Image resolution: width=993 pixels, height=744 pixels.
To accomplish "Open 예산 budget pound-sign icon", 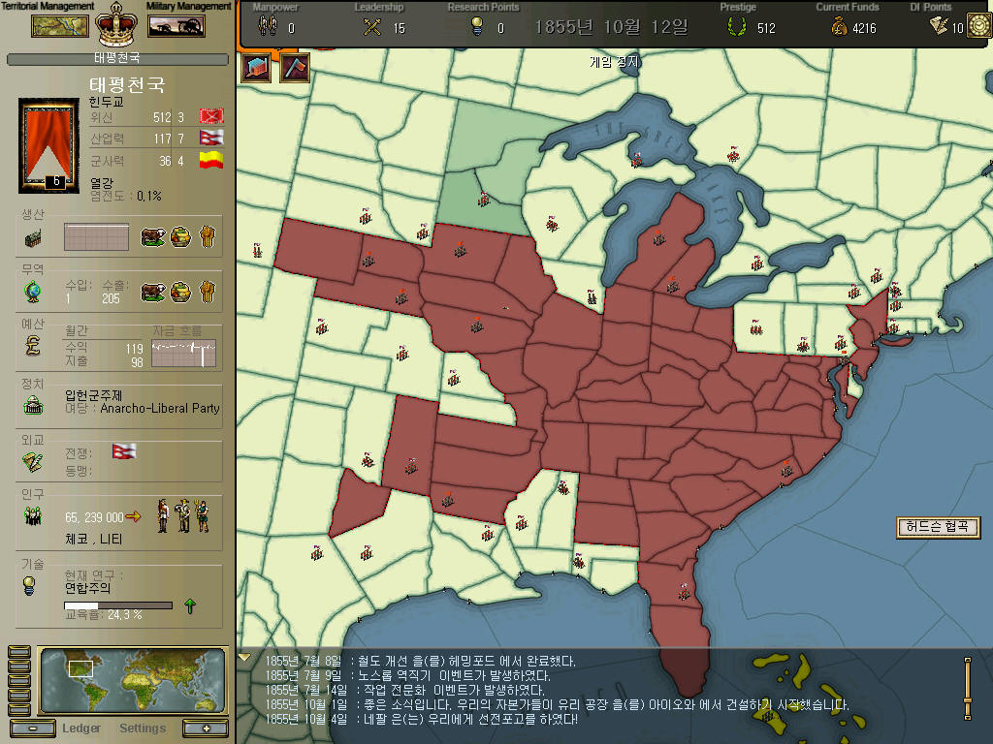I will pyautogui.click(x=33, y=346).
